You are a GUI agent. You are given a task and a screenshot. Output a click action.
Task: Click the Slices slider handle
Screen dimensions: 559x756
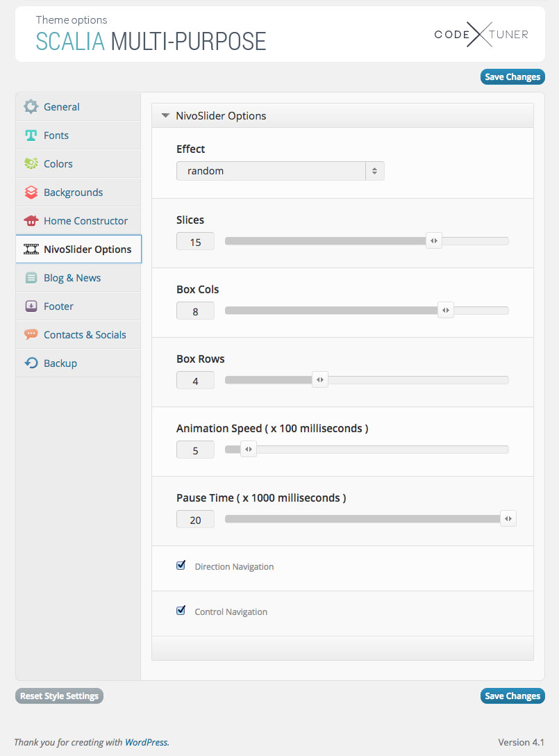pos(433,241)
